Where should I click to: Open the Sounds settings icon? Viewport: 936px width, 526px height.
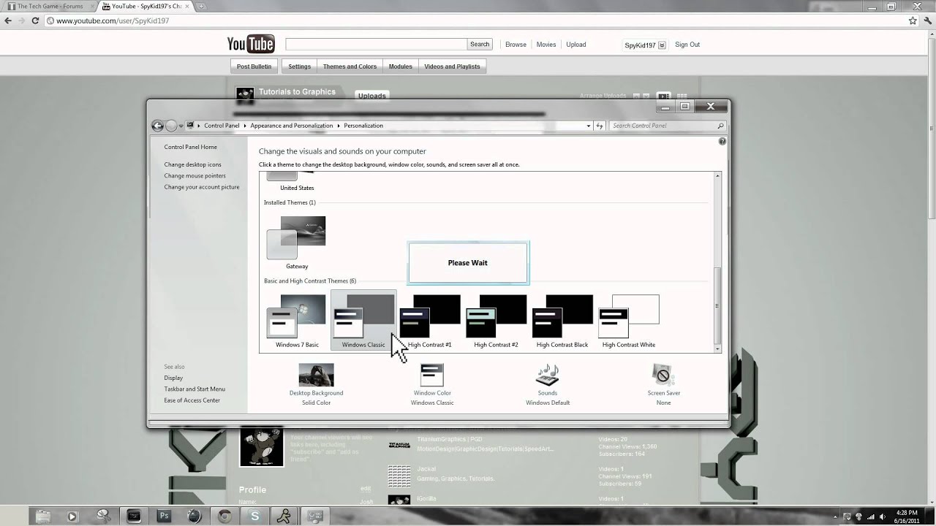tap(548, 375)
